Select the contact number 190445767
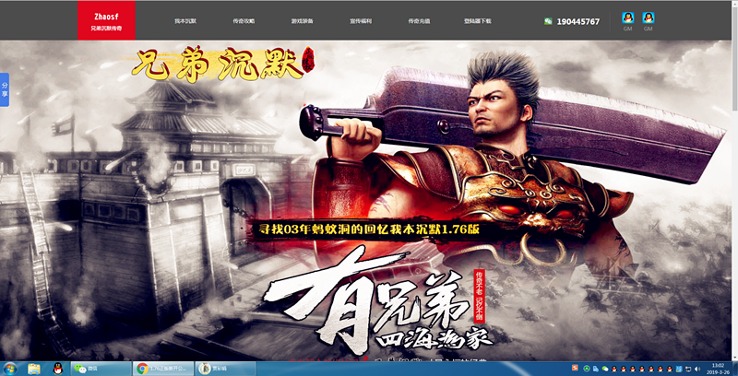Viewport: 738px width, 376px height. pos(578,21)
